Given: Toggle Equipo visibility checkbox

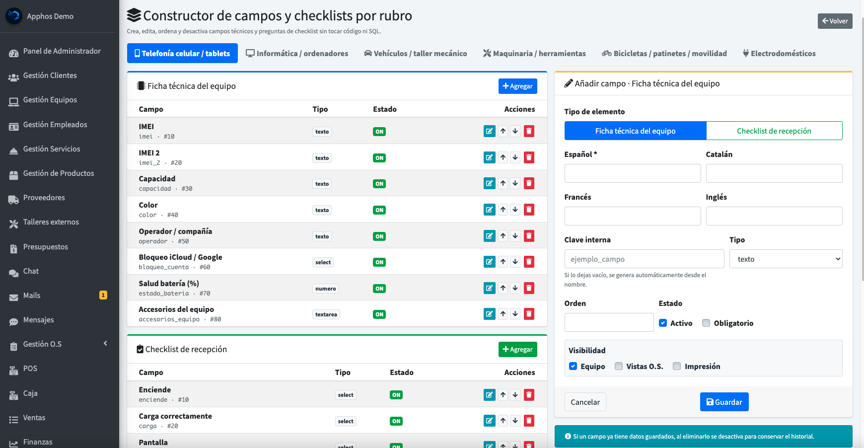Looking at the screenshot, I should pos(573,366).
